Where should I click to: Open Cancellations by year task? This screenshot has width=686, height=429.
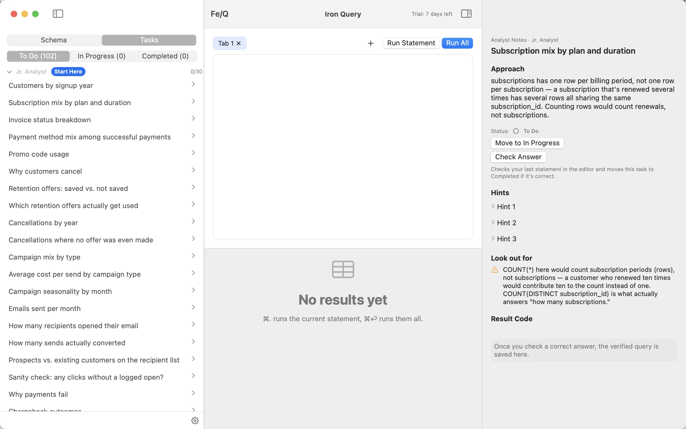102,223
